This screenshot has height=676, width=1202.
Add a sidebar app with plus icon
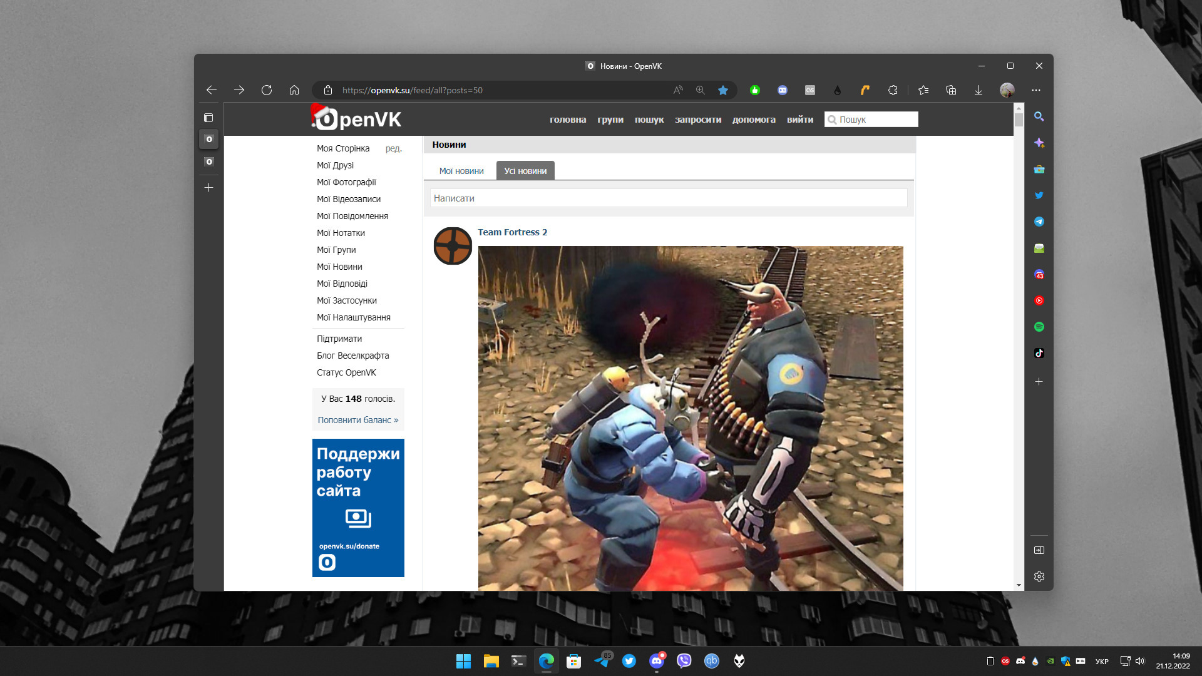tap(1039, 381)
